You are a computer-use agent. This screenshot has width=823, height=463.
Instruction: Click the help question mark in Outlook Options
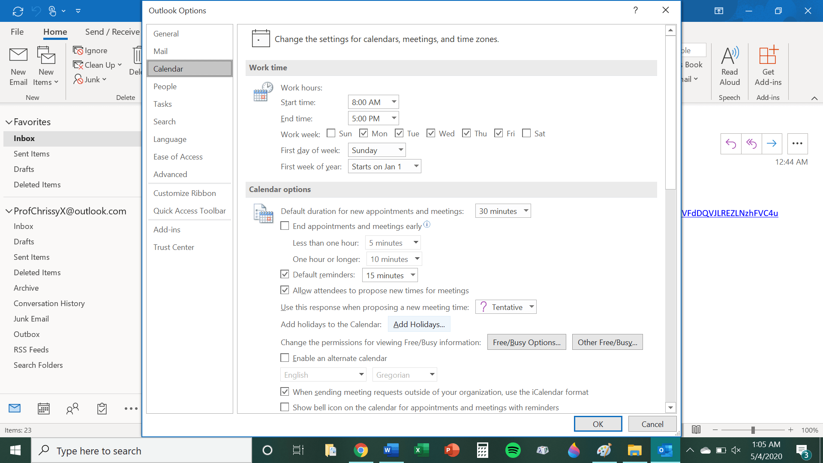point(635,10)
